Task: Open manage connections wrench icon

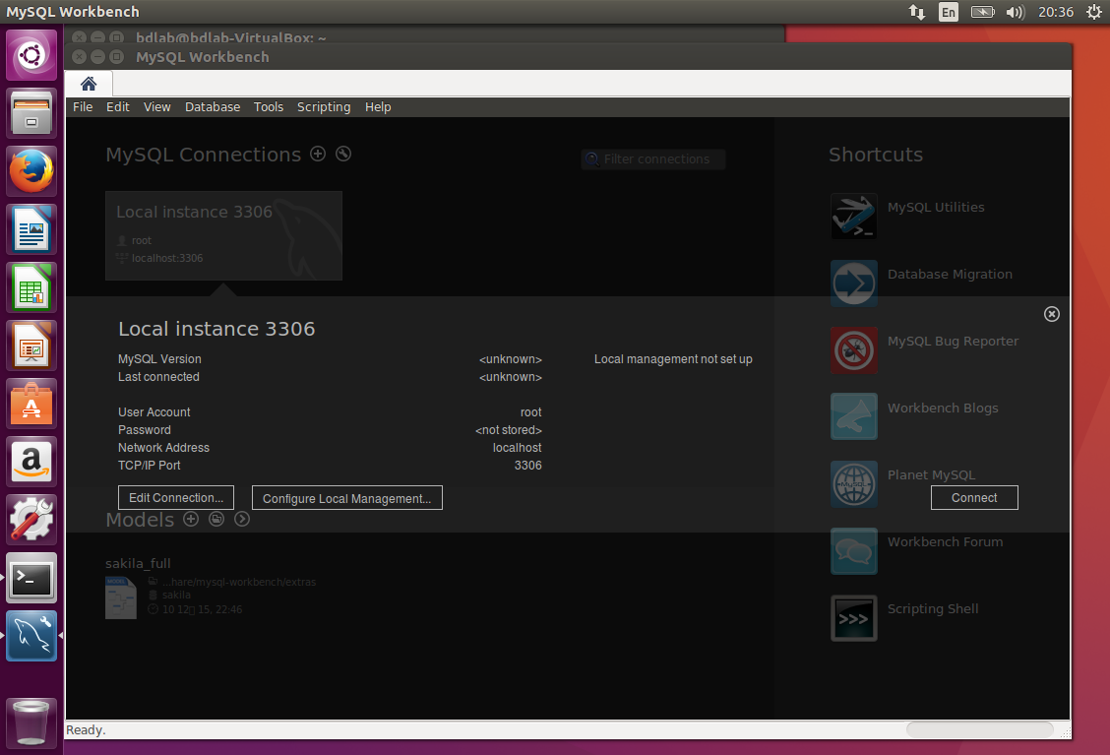Action: (343, 154)
